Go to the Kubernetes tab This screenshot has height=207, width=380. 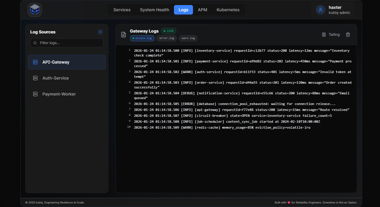[x=228, y=10]
